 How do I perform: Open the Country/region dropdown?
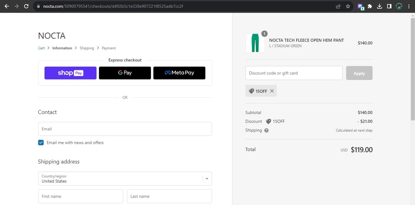(125, 178)
